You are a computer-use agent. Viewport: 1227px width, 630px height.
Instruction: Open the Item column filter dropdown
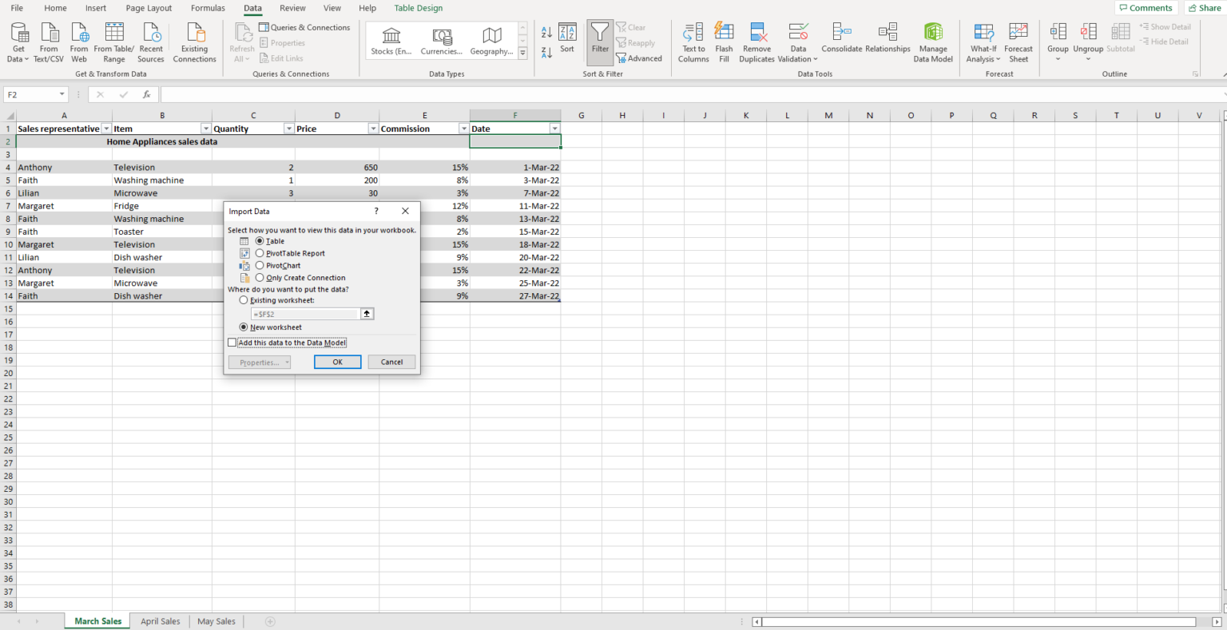206,128
